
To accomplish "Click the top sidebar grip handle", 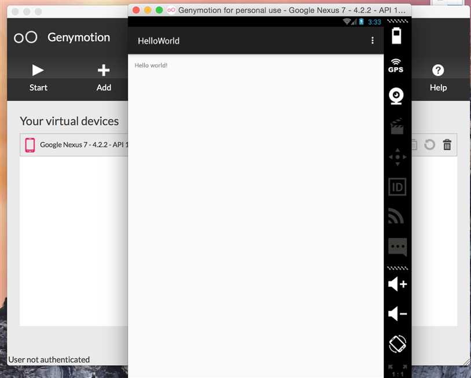I will click(x=398, y=21).
